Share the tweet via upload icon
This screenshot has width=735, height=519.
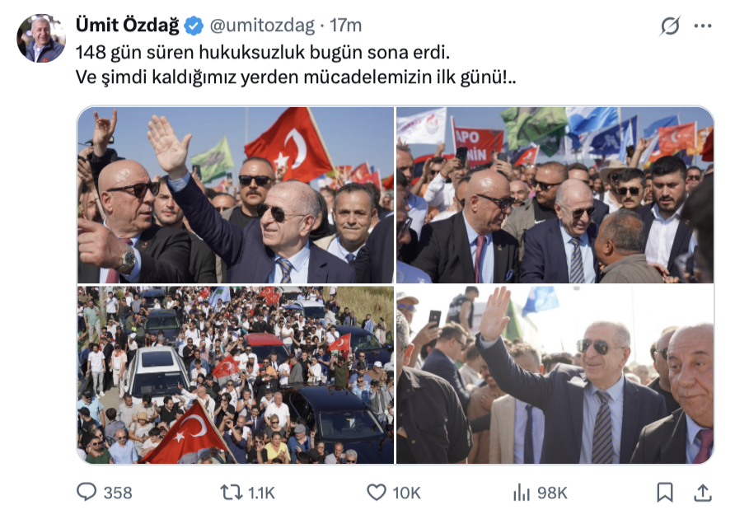tap(703, 493)
